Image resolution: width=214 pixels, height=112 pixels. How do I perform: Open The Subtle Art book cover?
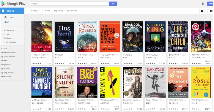pos(110,37)
